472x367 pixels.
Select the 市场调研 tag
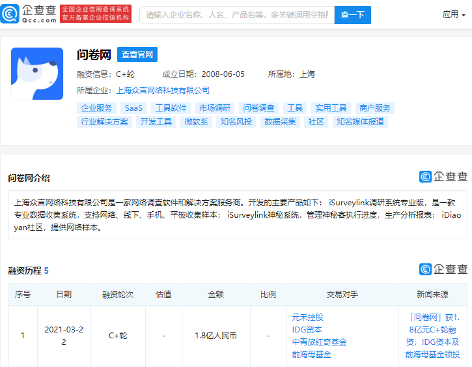click(x=215, y=108)
